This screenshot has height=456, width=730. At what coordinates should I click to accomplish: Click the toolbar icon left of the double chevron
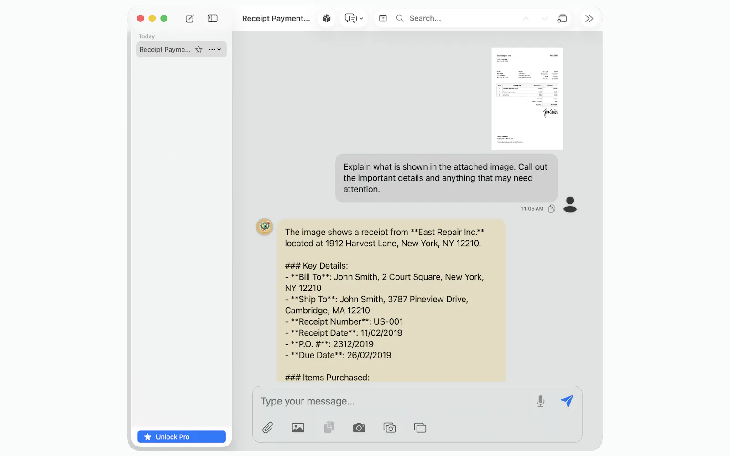tap(562, 19)
